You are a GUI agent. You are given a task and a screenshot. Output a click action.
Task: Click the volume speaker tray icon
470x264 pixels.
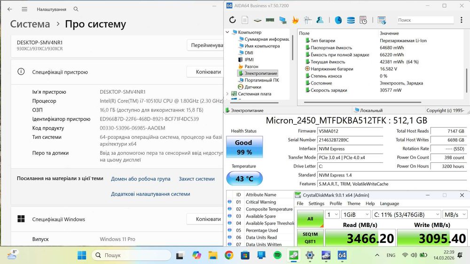414,255
